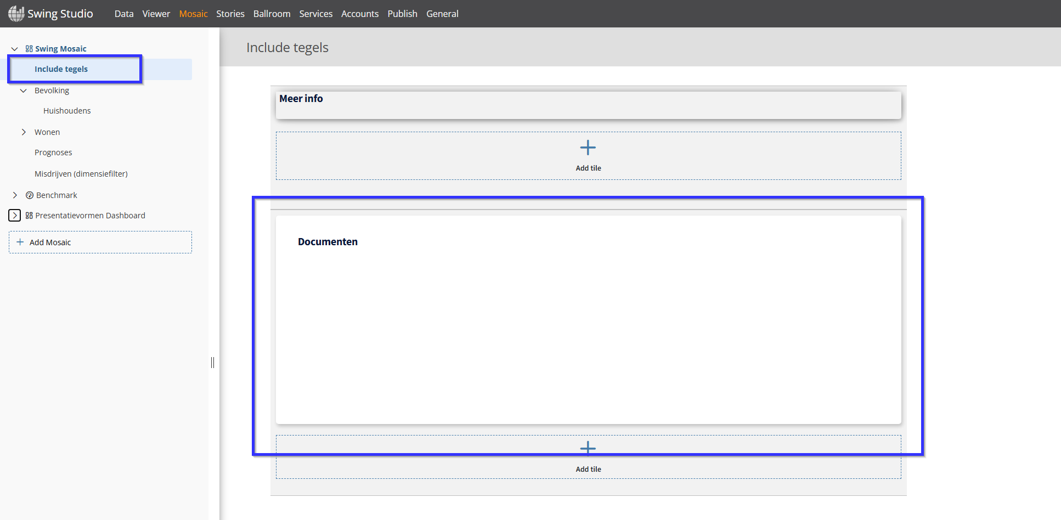Switch to the Data menu
The width and height of the screenshot is (1061, 520).
pyautogui.click(x=124, y=14)
